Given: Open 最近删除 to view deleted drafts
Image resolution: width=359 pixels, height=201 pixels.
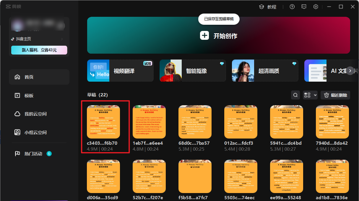Looking at the screenshot, I should 335,95.
